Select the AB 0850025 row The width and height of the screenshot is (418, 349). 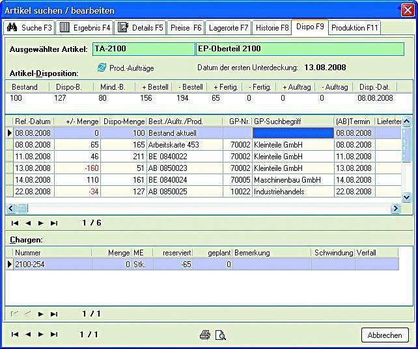pos(204,191)
